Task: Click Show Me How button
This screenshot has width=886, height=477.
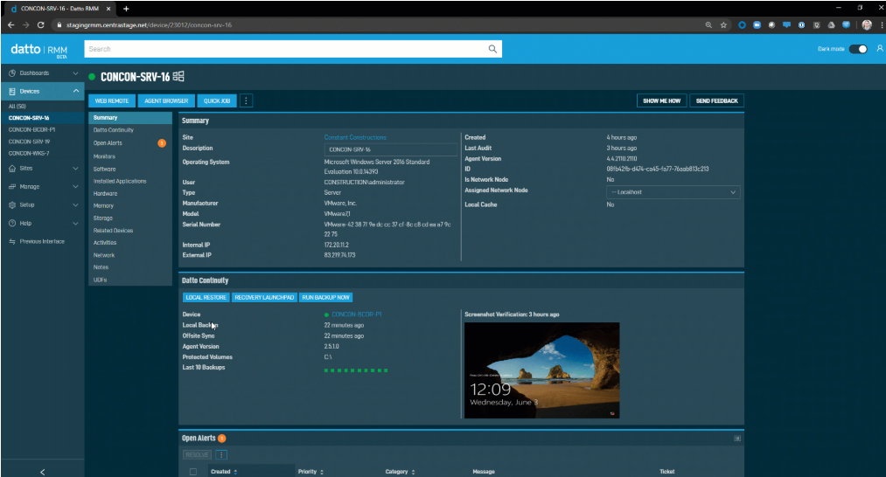Action: click(x=662, y=101)
